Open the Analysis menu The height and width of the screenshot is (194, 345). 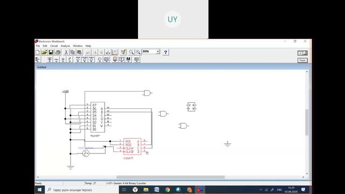pos(65,46)
